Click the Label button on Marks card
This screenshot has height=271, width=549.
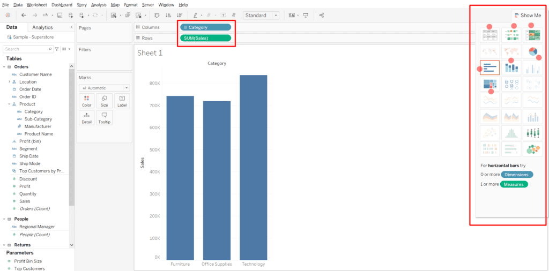click(x=122, y=101)
